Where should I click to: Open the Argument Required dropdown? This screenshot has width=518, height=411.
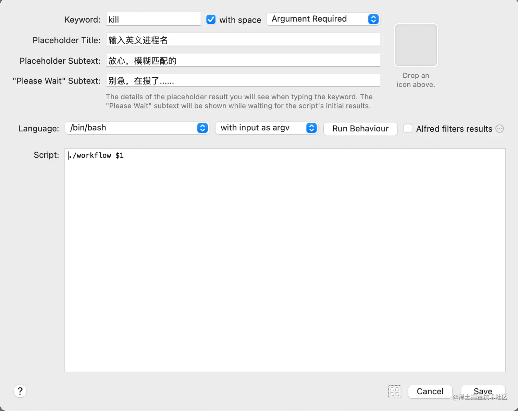323,19
